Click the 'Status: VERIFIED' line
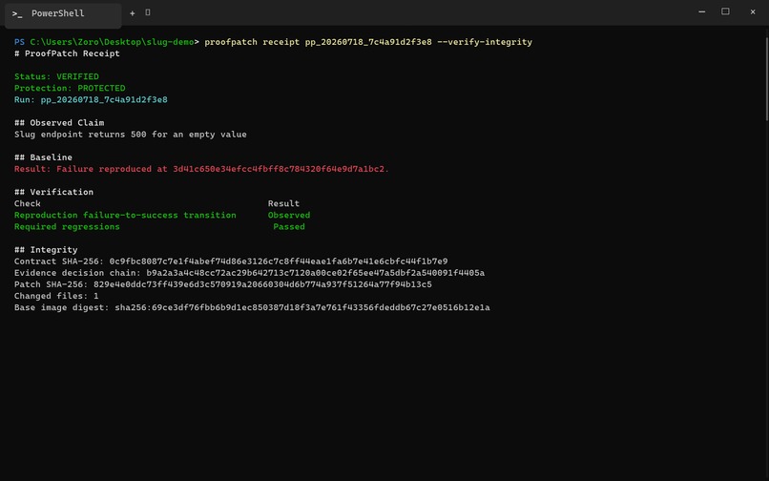This screenshot has width=769, height=481. (56, 76)
